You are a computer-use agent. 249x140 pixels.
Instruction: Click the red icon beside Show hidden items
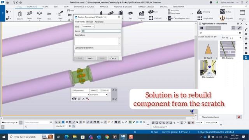pyautogui.click(x=239, y=117)
